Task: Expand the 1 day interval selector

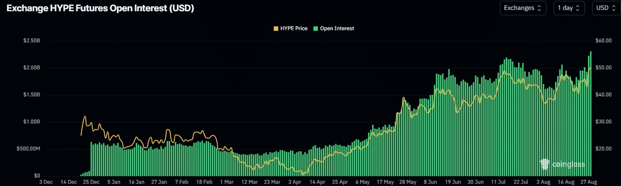Action: pos(569,8)
